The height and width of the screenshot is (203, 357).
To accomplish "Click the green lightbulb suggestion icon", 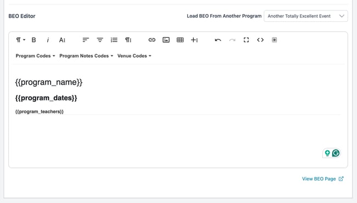I will 327,153.
